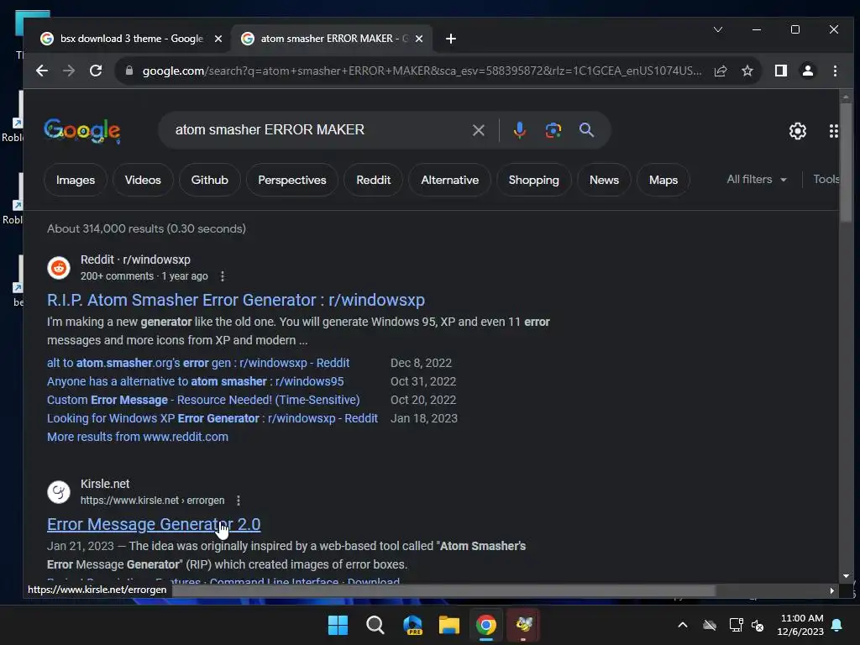Click the Kirsle.net site name
The width and height of the screenshot is (860, 645).
tap(105, 484)
